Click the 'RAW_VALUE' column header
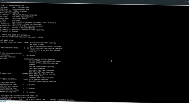Image resolution: width=189 pixels, height=103 pixels. tap(71, 100)
